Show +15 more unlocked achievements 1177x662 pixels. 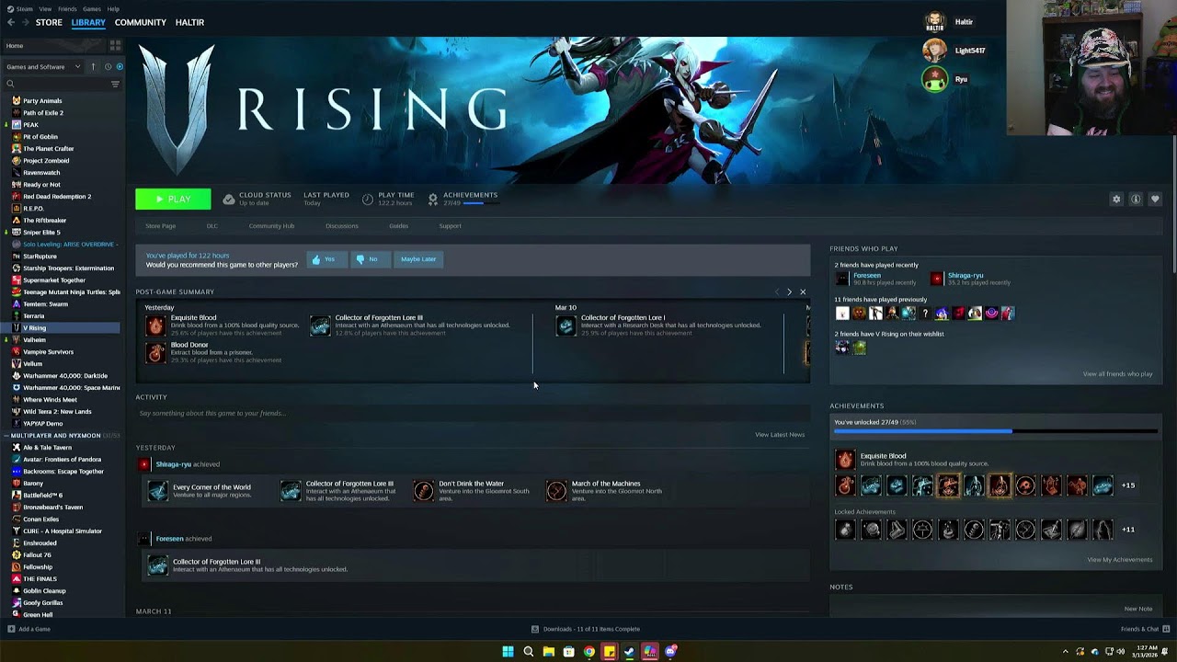tap(1128, 485)
